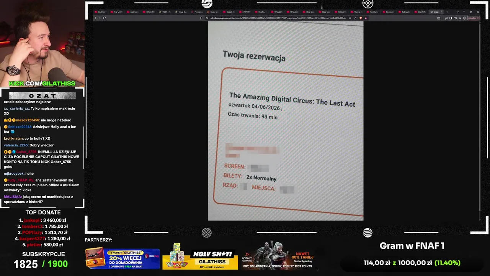
Task: Click 'The Amazing Digital Circus: The Last Act' title
Action: coord(292,99)
